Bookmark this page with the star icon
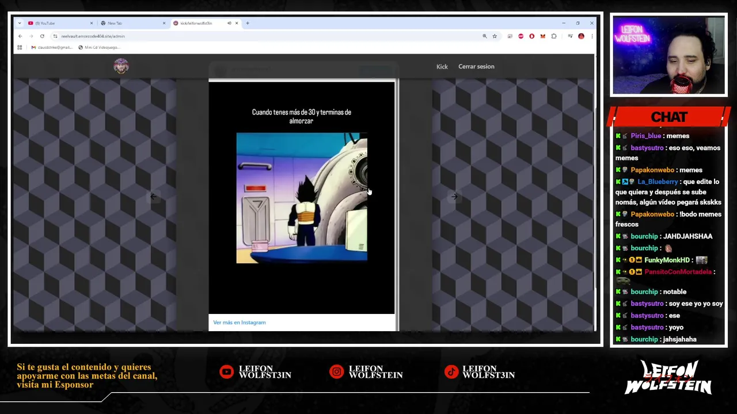Viewport: 737px width, 414px height. [495, 36]
